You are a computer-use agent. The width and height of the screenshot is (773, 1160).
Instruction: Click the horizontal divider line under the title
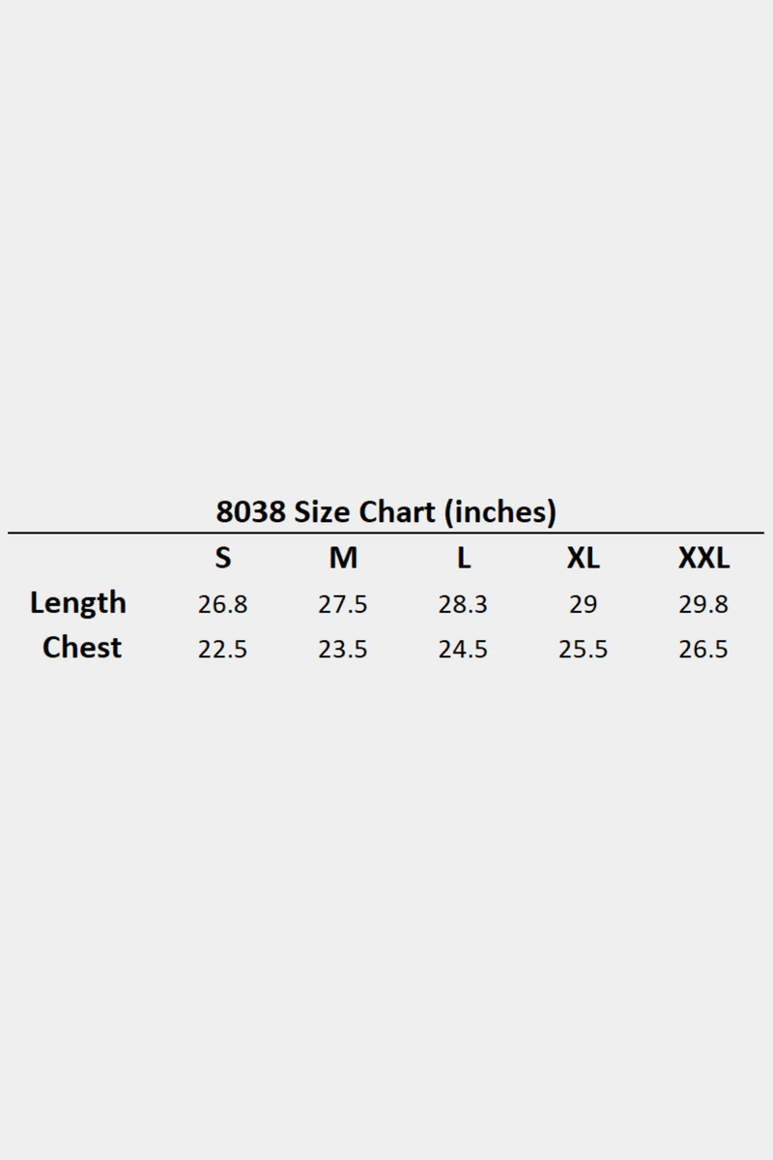click(386, 533)
